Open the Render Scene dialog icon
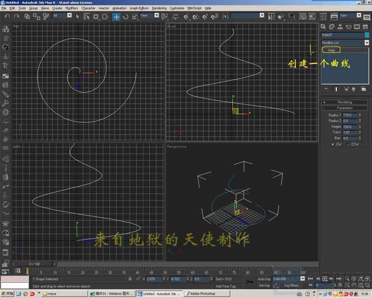This screenshot has height=298, width=372. point(334,17)
